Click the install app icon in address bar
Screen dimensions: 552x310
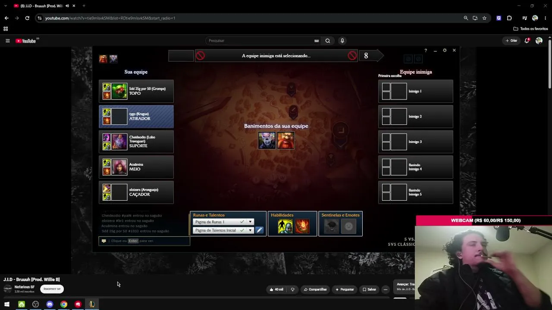coord(475,18)
